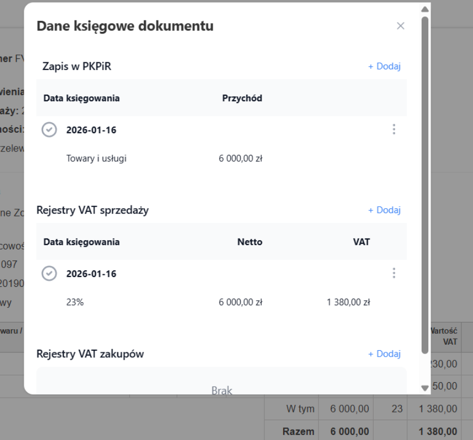Open actions menu for the PKPiR entry
This screenshot has height=440, width=473.
tap(394, 129)
